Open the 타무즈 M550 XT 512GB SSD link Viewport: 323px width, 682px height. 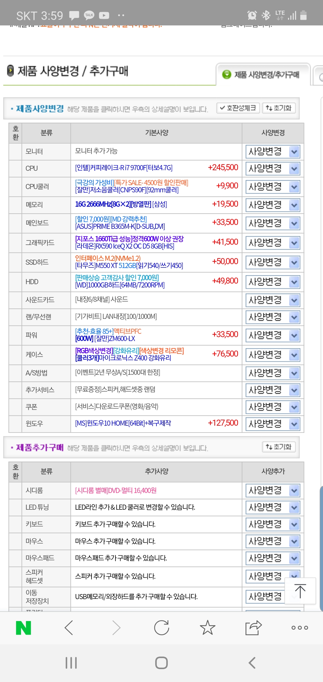click(129, 266)
